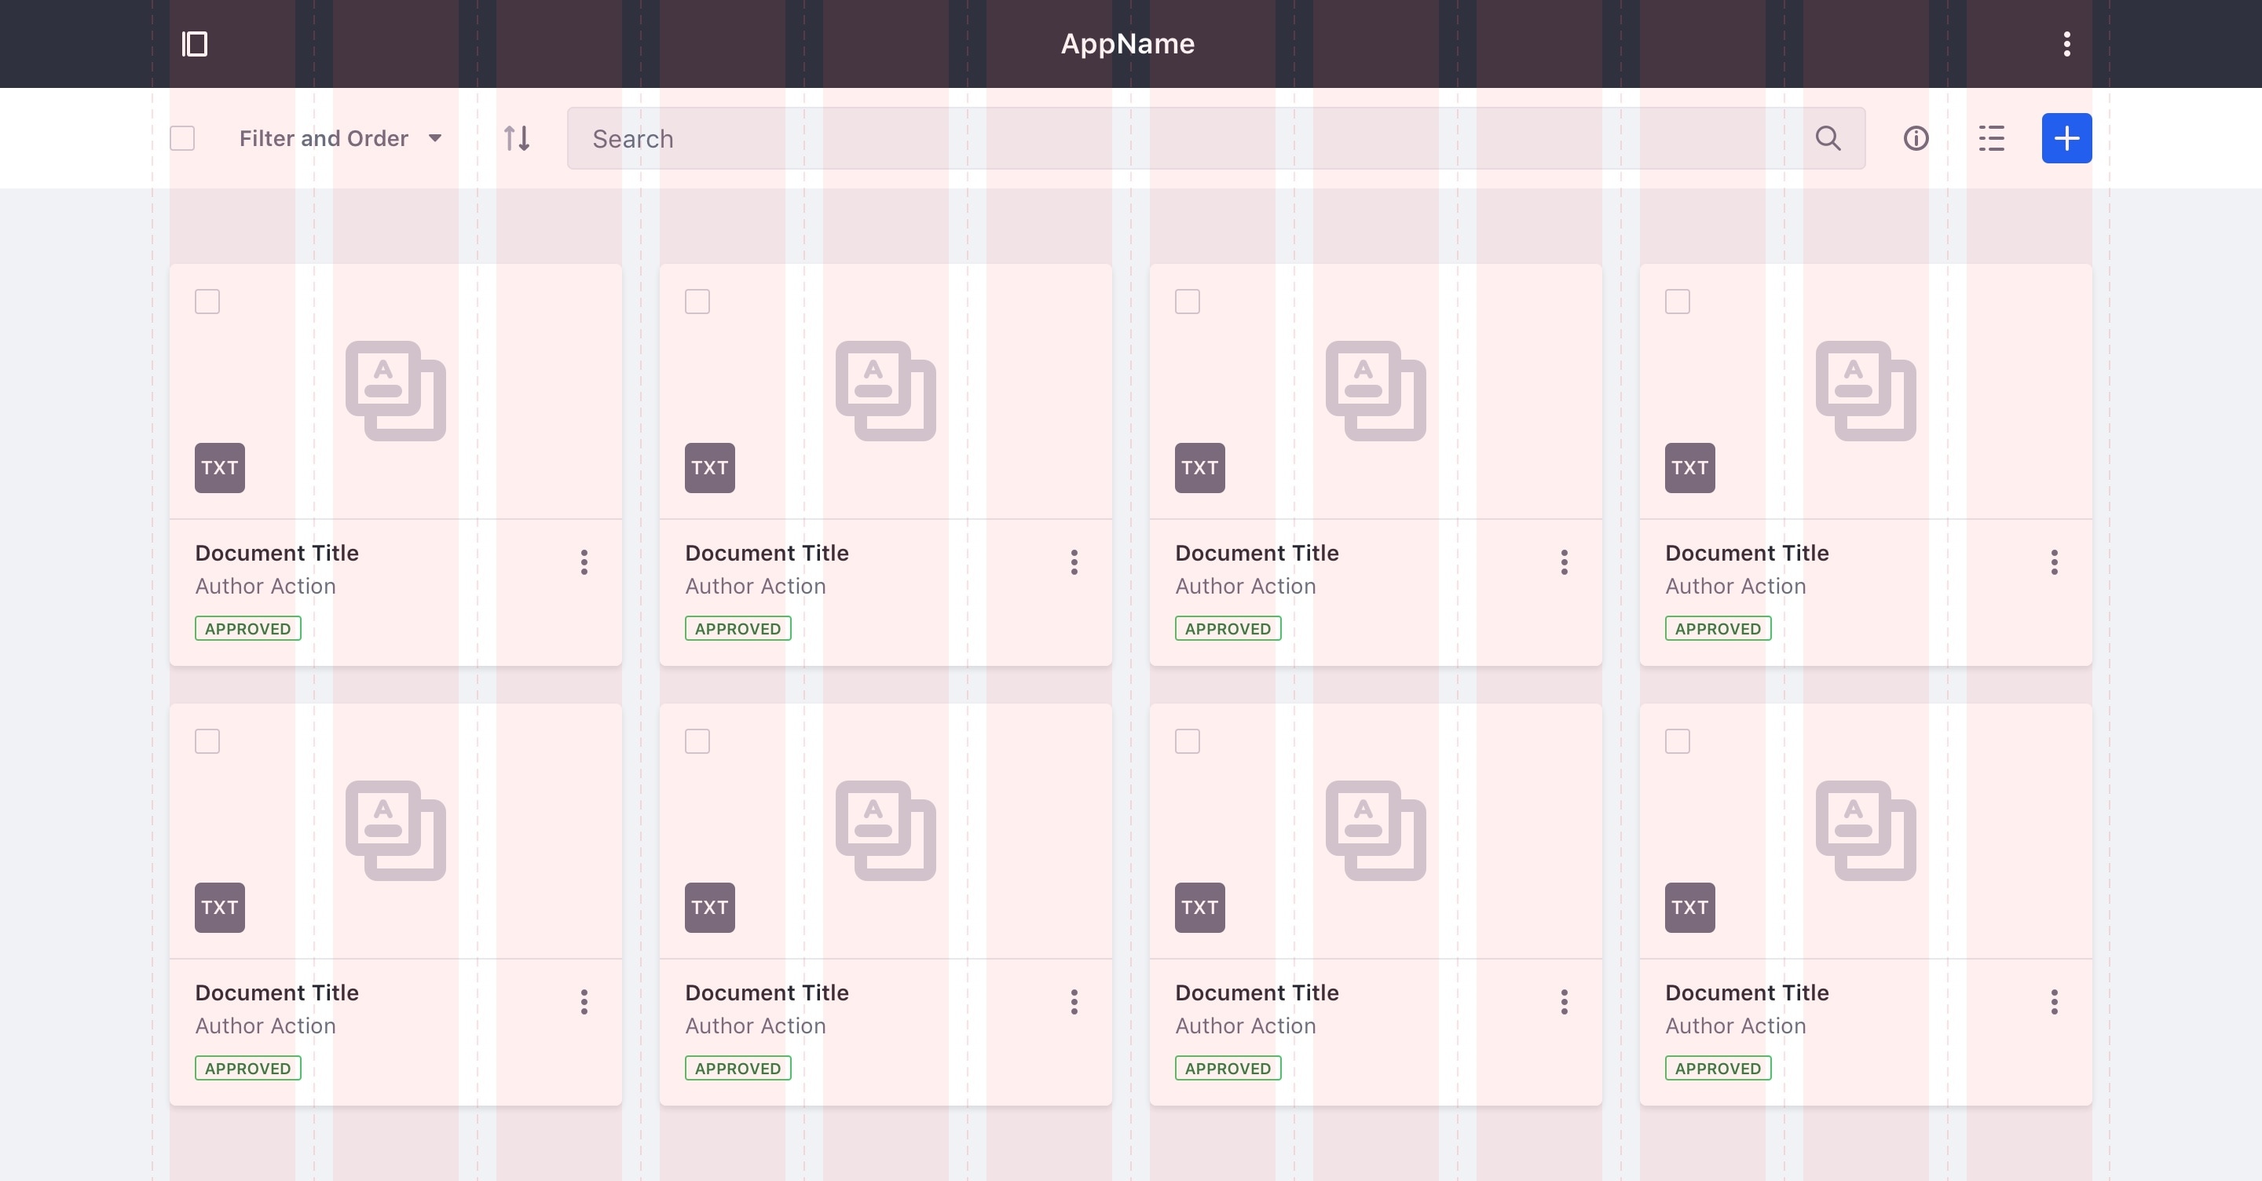The image size is (2262, 1181).
Task: Toggle the sidebar panel icon in header
Action: [194, 44]
